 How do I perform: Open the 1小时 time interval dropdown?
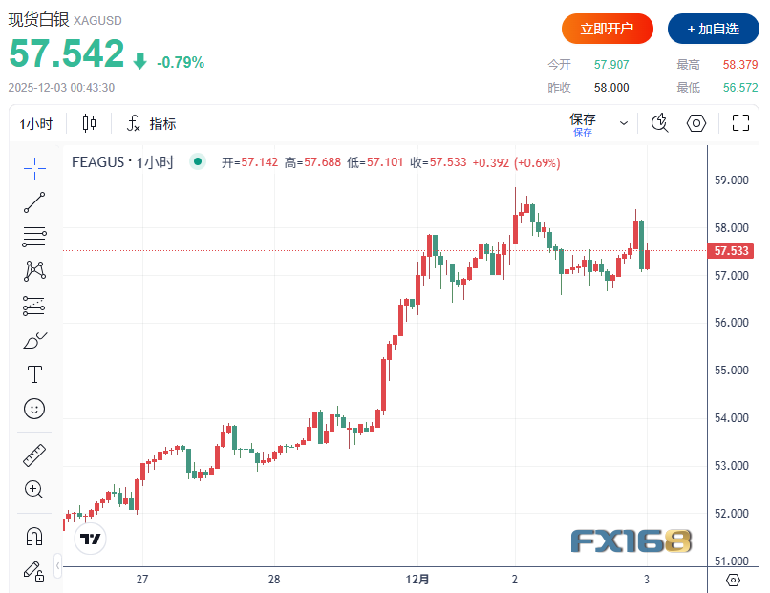[37, 123]
